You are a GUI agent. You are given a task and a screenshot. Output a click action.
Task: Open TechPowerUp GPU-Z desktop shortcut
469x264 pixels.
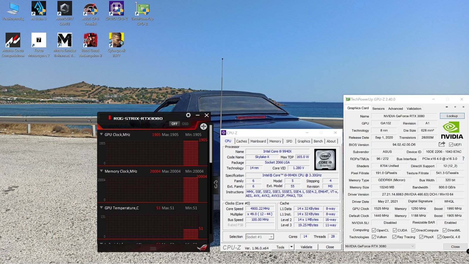142,13
